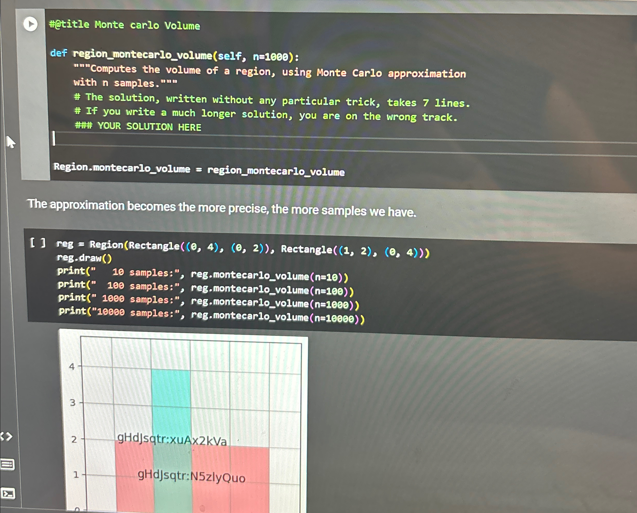Open the terminal sidebar icon
Image resolution: width=637 pixels, height=513 pixels.
[8, 493]
